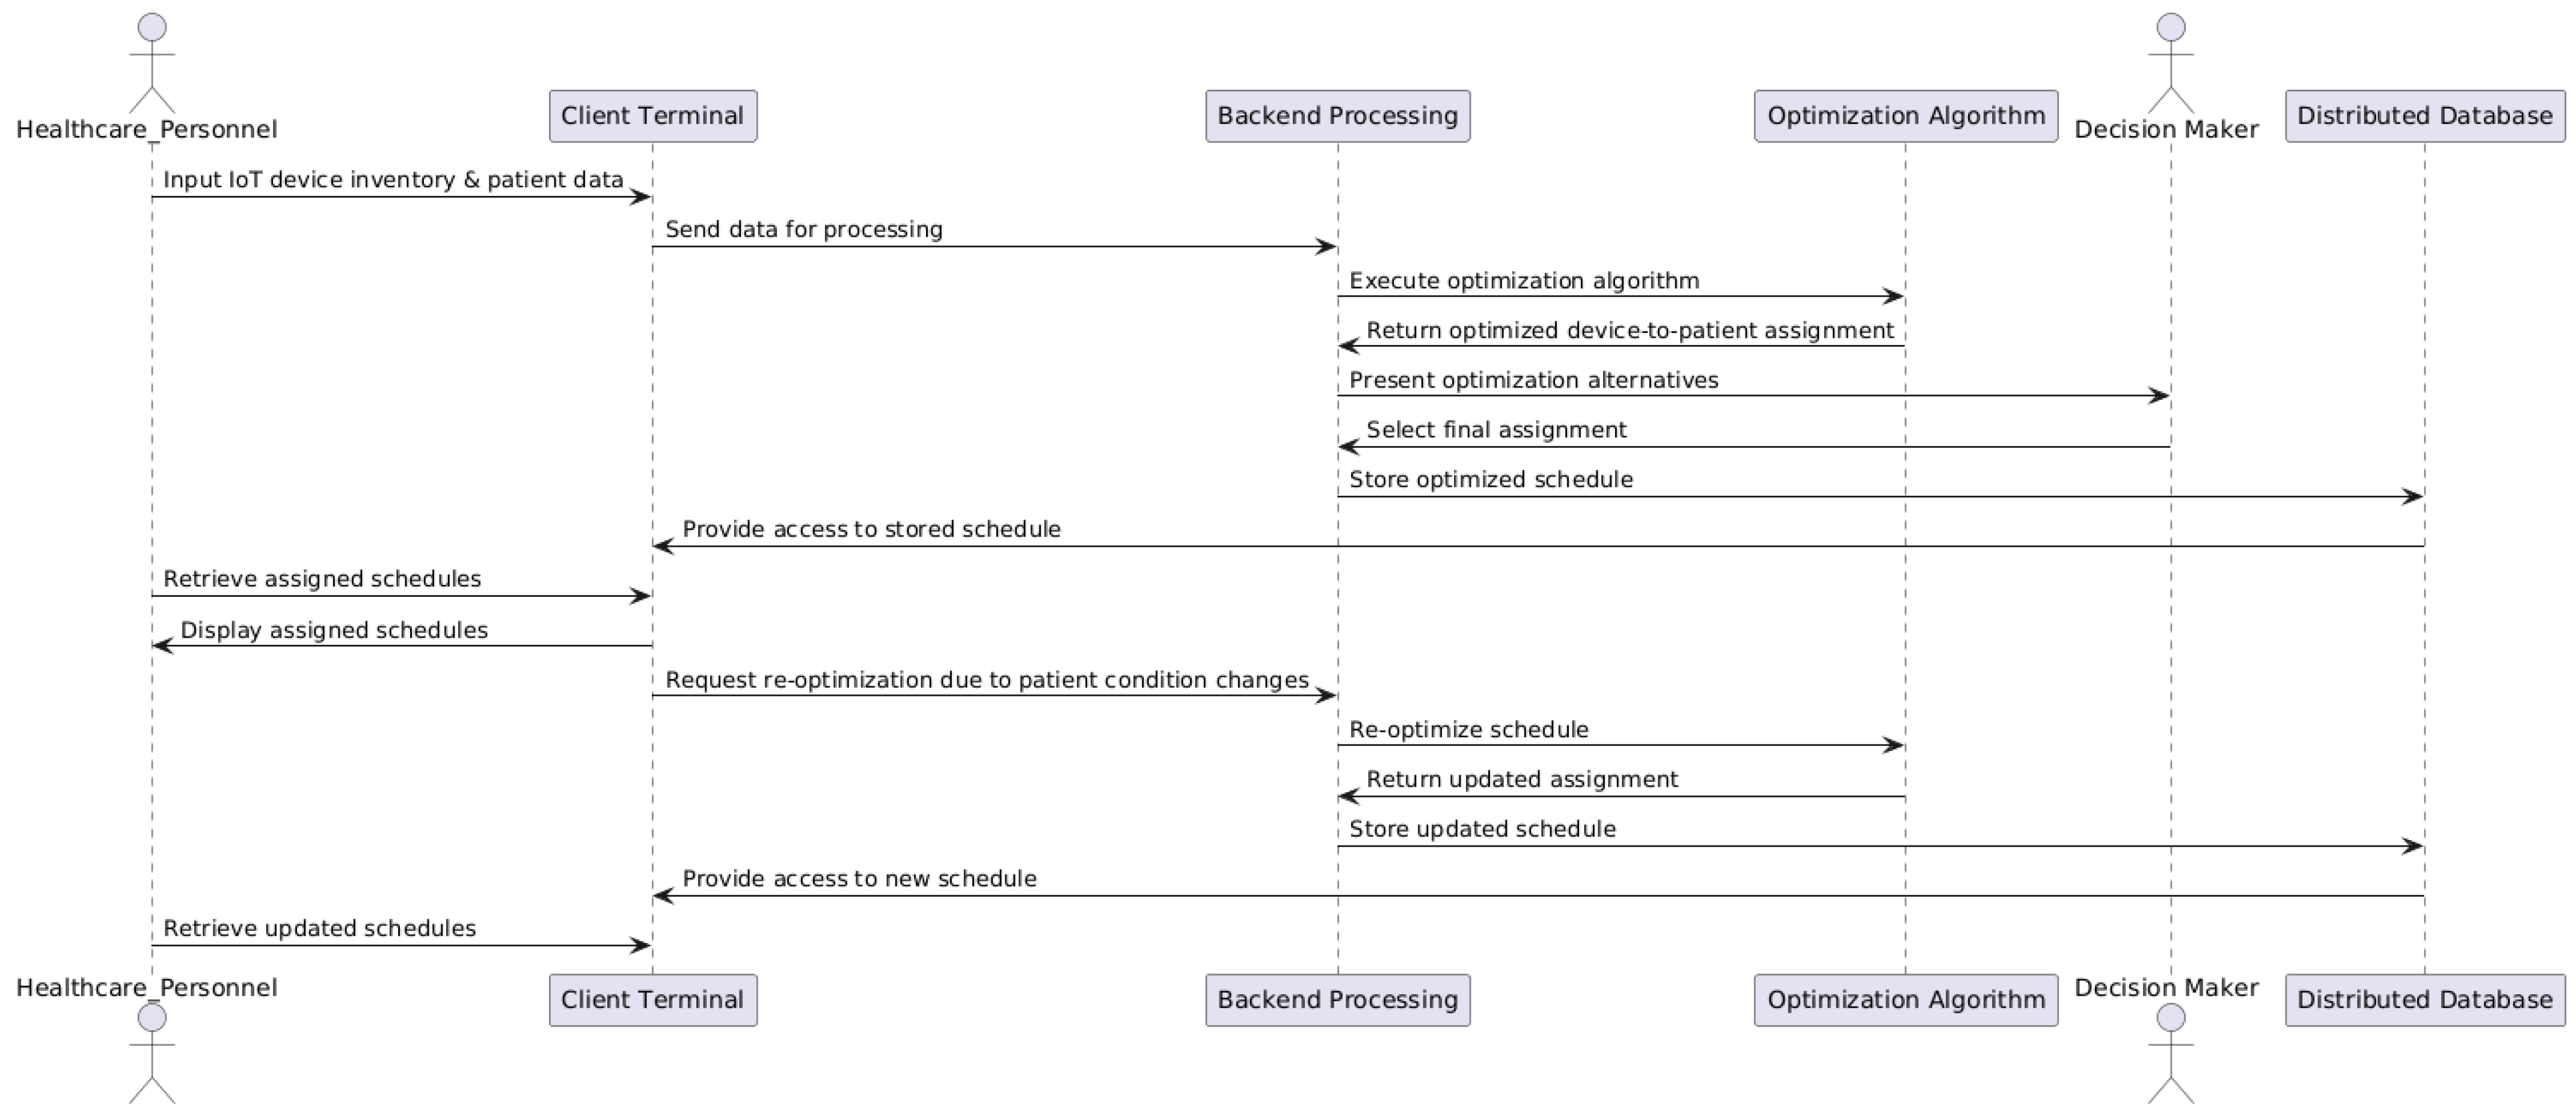Viewport: 2576px width, 1119px height.
Task: Click the bottom Optimization Algorithm participant box
Action: [x=1905, y=1000]
